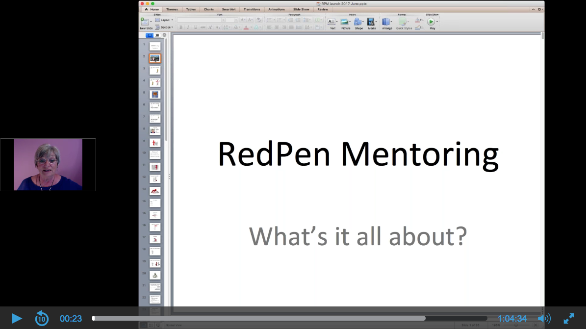The width and height of the screenshot is (586, 329).
Task: Switch to Home ribbon tab
Action: [152, 9]
